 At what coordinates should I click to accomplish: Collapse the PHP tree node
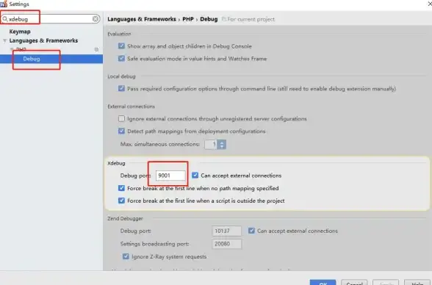(x=12, y=49)
